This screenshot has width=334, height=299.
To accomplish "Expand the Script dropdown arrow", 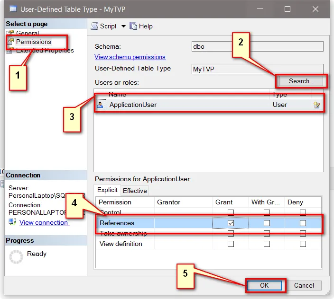I will [x=123, y=26].
